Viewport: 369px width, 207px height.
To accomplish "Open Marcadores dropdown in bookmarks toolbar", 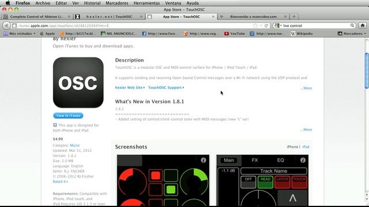I will point(352,33).
